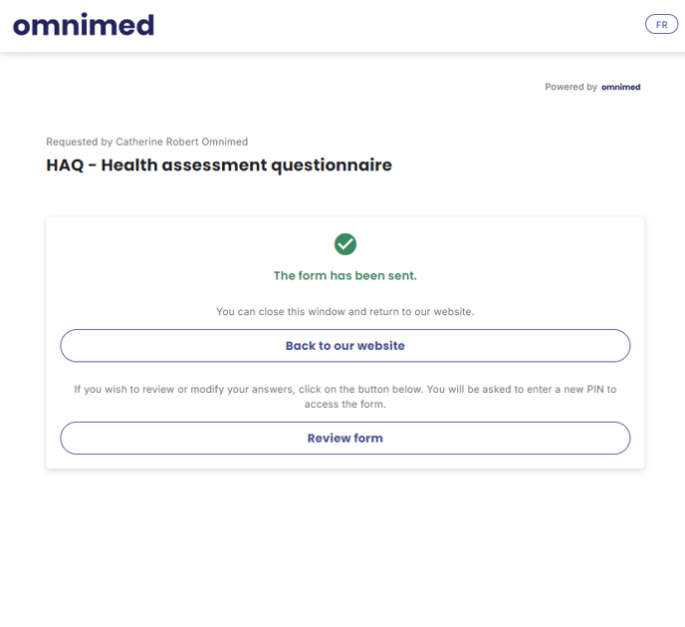Click 'Requested by Catherine Robert Omnimed' text
Image resolution: width=685 pixels, height=627 pixels.
146,143
